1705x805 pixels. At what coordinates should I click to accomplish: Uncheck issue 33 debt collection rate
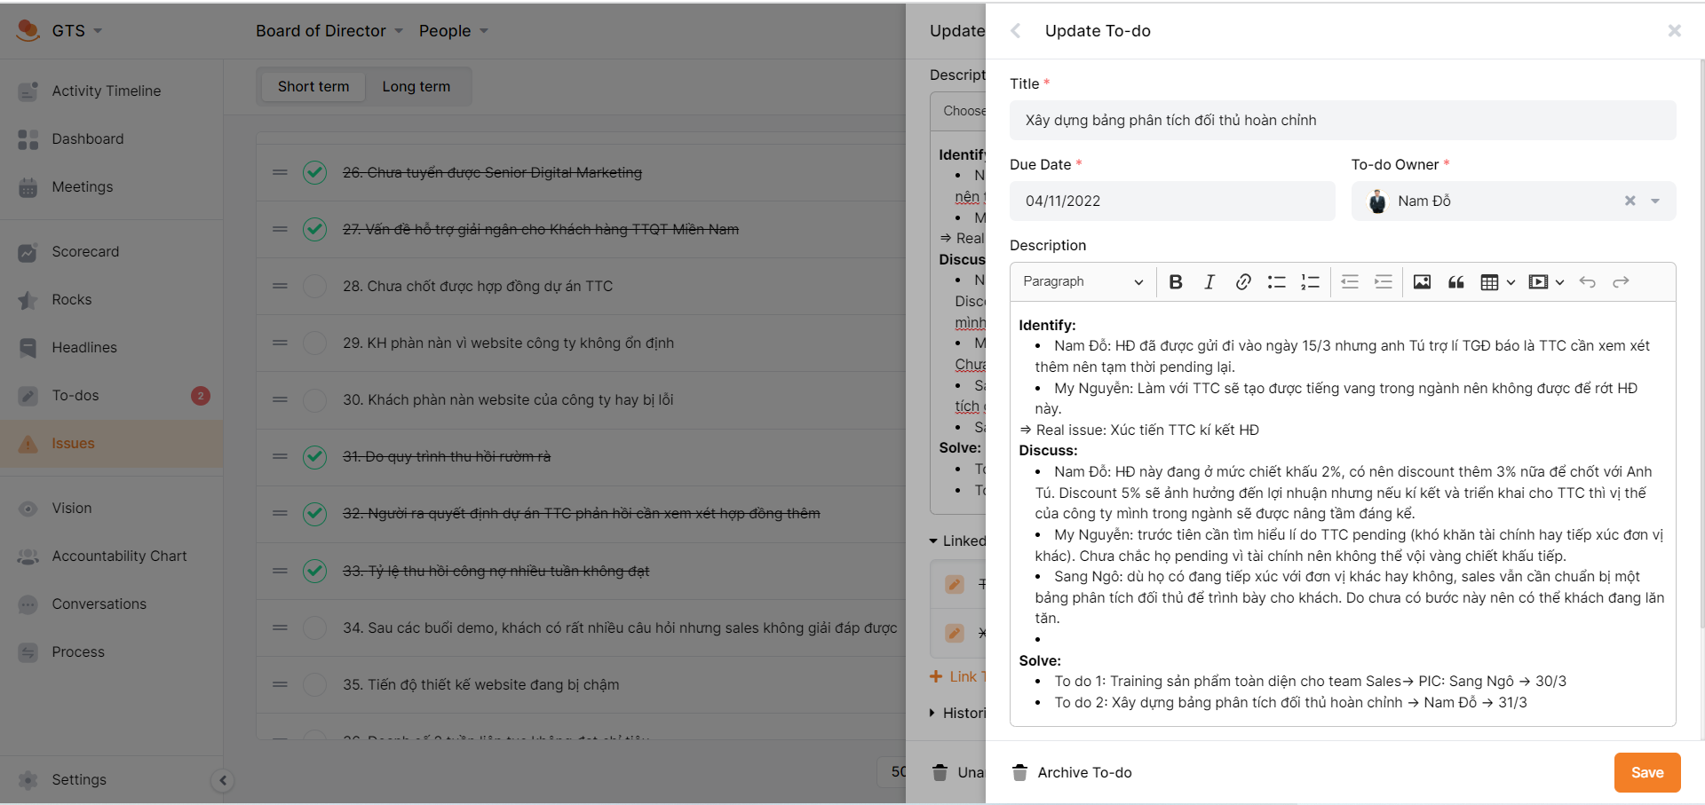click(x=314, y=571)
